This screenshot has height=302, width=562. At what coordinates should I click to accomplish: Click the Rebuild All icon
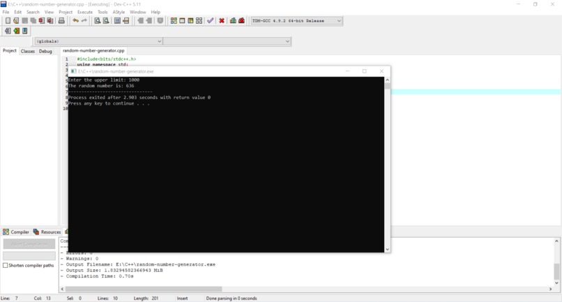pyautogui.click(x=199, y=21)
